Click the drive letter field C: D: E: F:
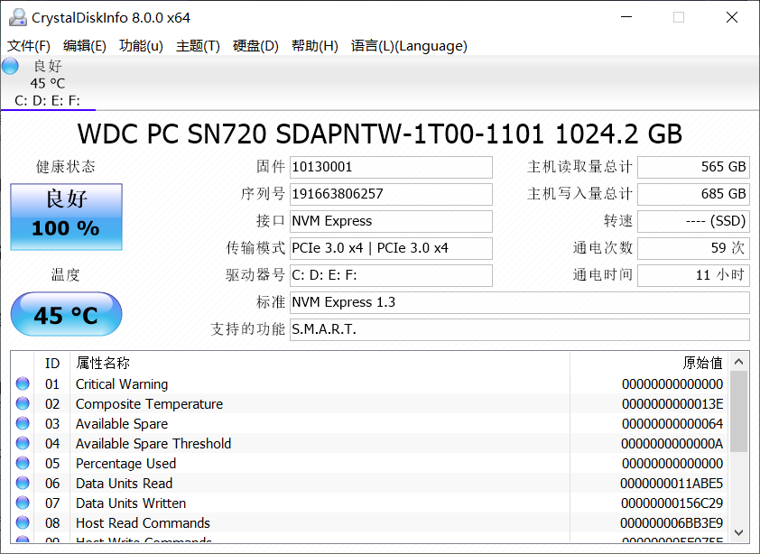Screen dimensions: 760x554 pos(391,276)
